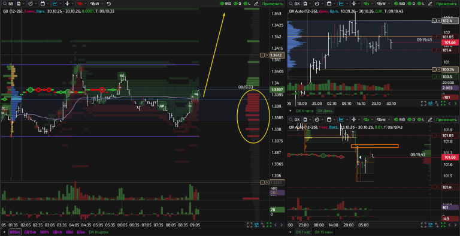Click the 6B symbol search field
This screenshot has height=236, width=460.
tap(8, 4)
